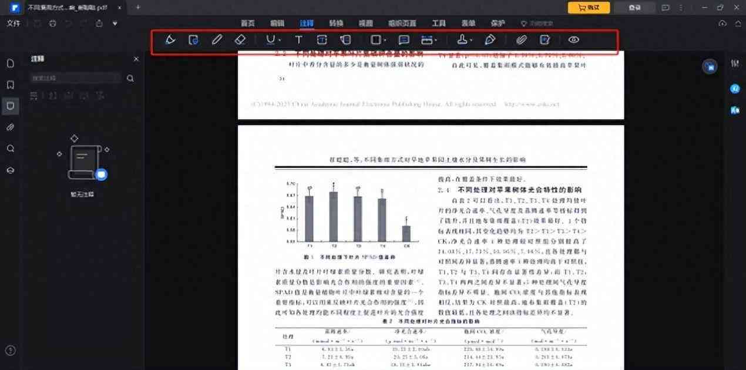Collapse the ribbon with the up arrow
This screenshot has width=746, height=370.
pos(738,23)
